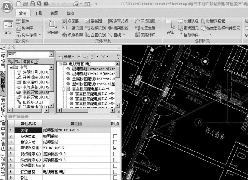Check the 系统类型 附加 checkbox
248x180 pixels.
tap(115, 136)
